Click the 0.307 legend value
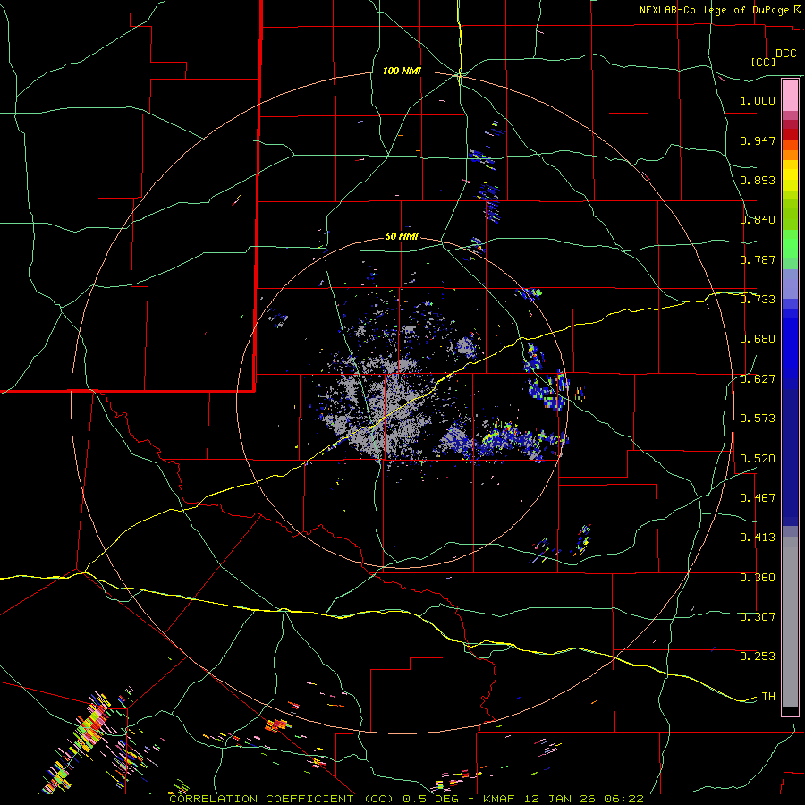Screen dimensions: 805x805 click(758, 617)
